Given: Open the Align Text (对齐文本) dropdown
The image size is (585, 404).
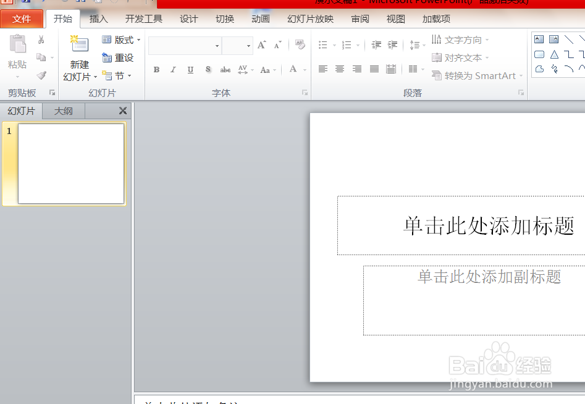Looking at the screenshot, I should (x=460, y=58).
